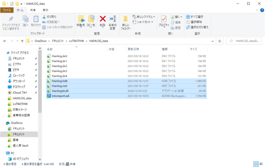
Task: Rename the selected item
Action: coord(113,23)
